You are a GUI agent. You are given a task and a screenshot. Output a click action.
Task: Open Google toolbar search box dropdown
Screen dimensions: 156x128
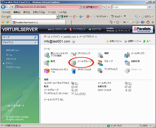pyautogui.click(x=57, y=17)
